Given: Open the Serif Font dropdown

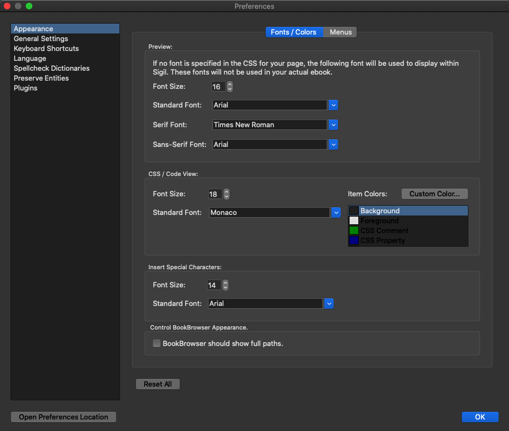Looking at the screenshot, I should click(x=333, y=125).
